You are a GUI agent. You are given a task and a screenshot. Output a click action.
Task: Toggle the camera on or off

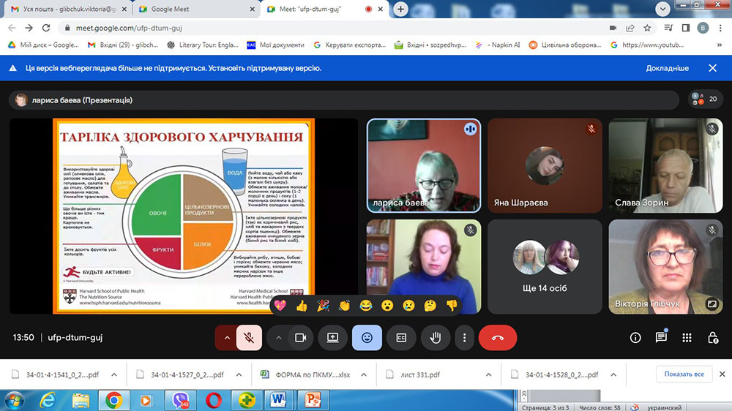[x=299, y=338]
